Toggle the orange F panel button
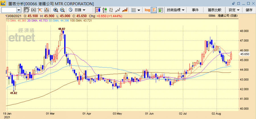 point(154,10)
